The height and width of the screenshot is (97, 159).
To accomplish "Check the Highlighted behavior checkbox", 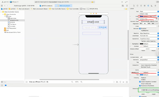I will tap(140, 31).
